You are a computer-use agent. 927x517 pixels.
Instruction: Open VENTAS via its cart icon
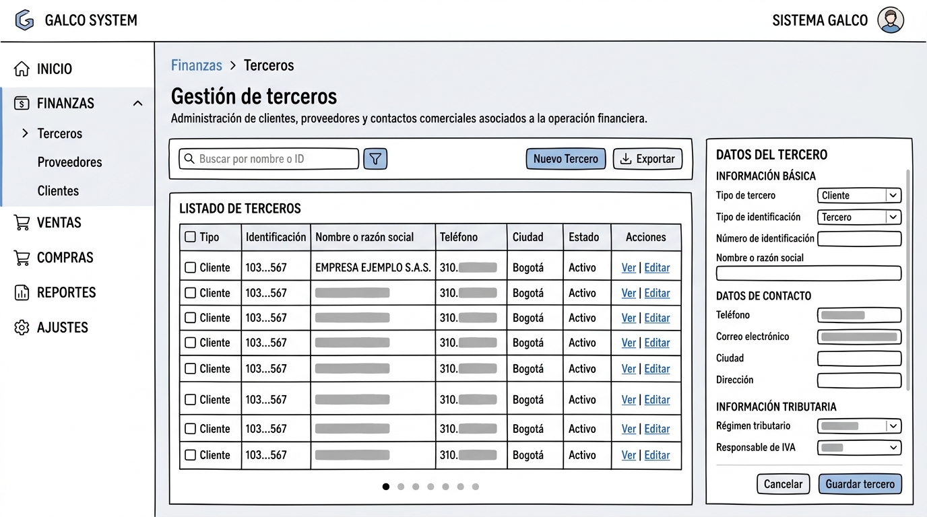22,223
